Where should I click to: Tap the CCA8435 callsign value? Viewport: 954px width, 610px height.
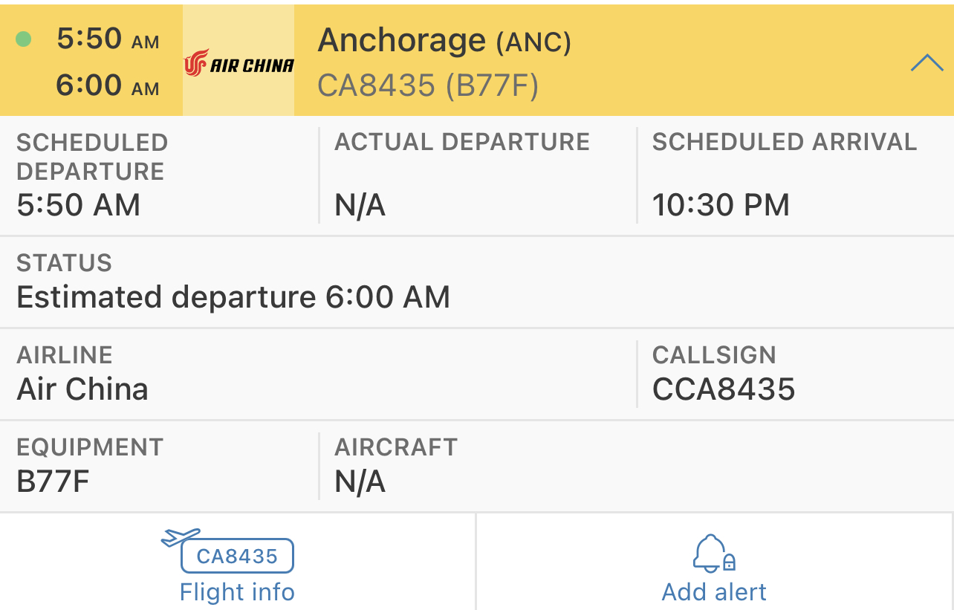click(x=723, y=389)
